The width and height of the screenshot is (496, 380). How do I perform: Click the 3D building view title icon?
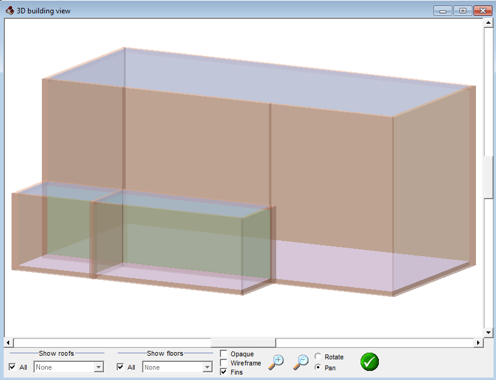point(10,10)
